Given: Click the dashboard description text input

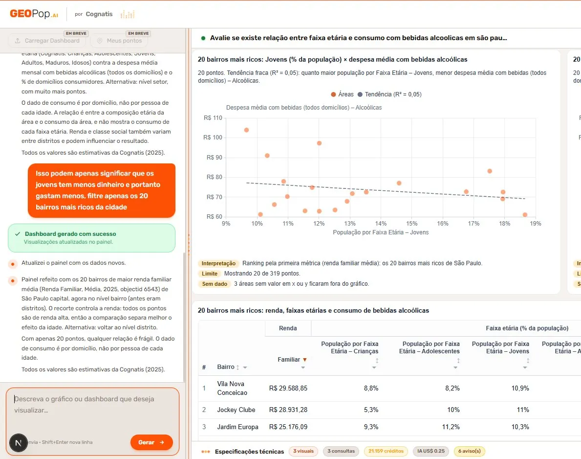Looking at the screenshot, I should coord(93,410).
